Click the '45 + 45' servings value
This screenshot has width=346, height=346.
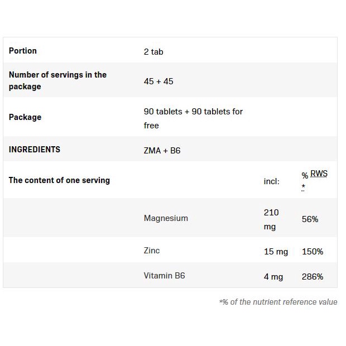point(158,81)
